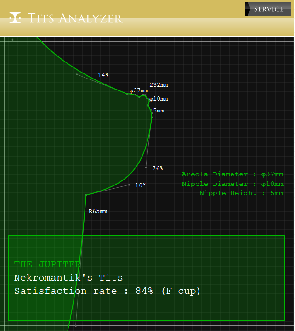295x331 pixels.
Task: Click the "Satisfaction rate : 84% (F cup)" line
Action: [x=108, y=292]
